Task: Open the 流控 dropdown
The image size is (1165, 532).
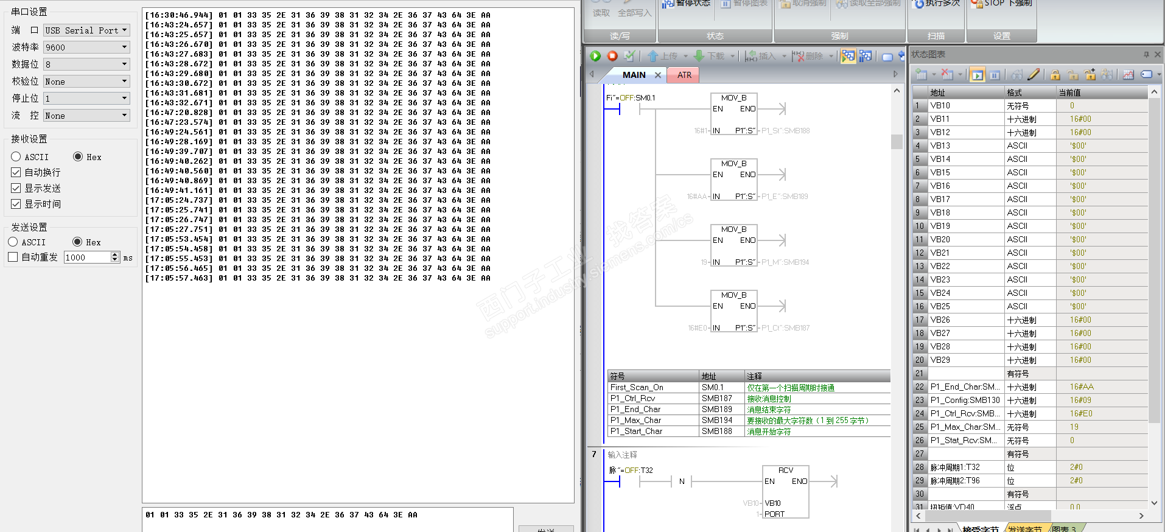Action: point(86,115)
